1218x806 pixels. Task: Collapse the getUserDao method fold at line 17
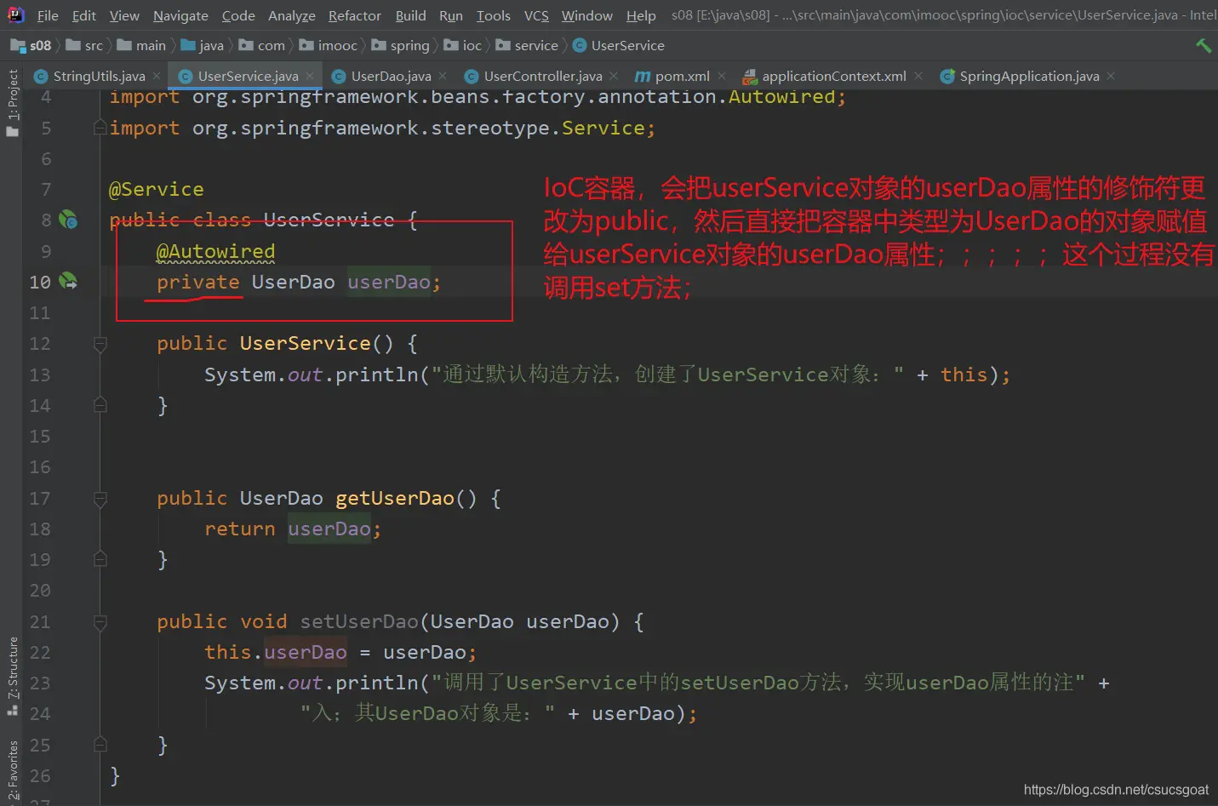click(x=100, y=499)
